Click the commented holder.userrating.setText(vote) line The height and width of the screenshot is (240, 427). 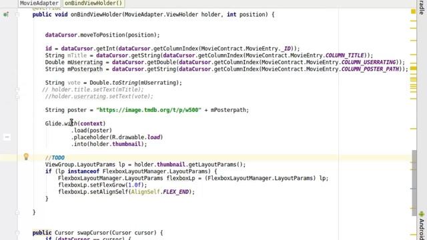pyautogui.click(x=99, y=96)
